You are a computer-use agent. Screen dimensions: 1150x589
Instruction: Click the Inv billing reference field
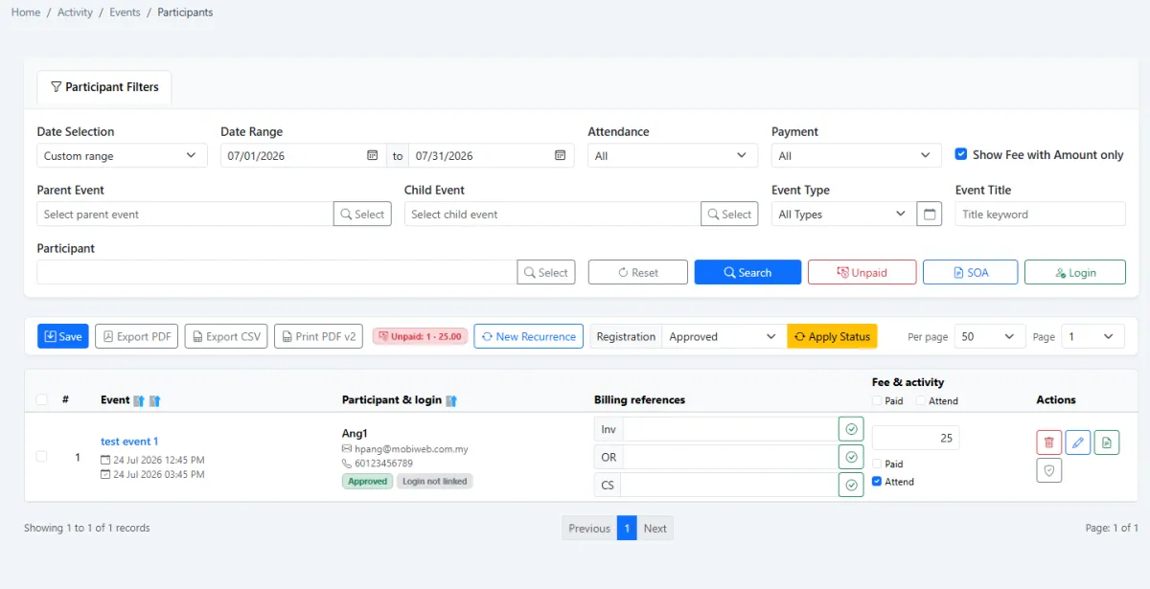pos(730,429)
